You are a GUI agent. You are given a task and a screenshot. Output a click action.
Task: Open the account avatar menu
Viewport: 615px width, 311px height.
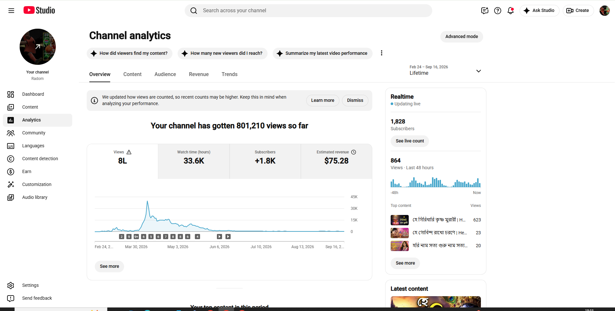tap(604, 11)
